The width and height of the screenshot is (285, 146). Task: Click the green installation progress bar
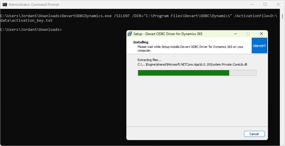[x=197, y=73]
